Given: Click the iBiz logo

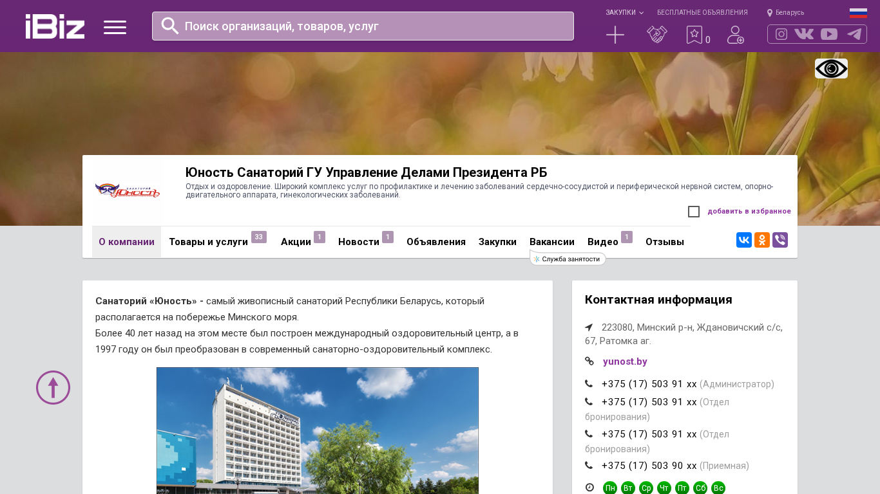Looking at the screenshot, I should pyautogui.click(x=55, y=26).
